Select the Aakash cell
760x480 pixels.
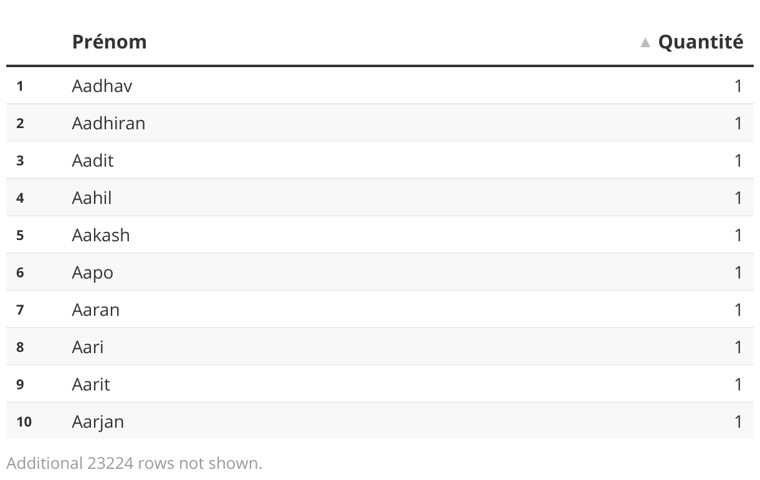click(101, 235)
